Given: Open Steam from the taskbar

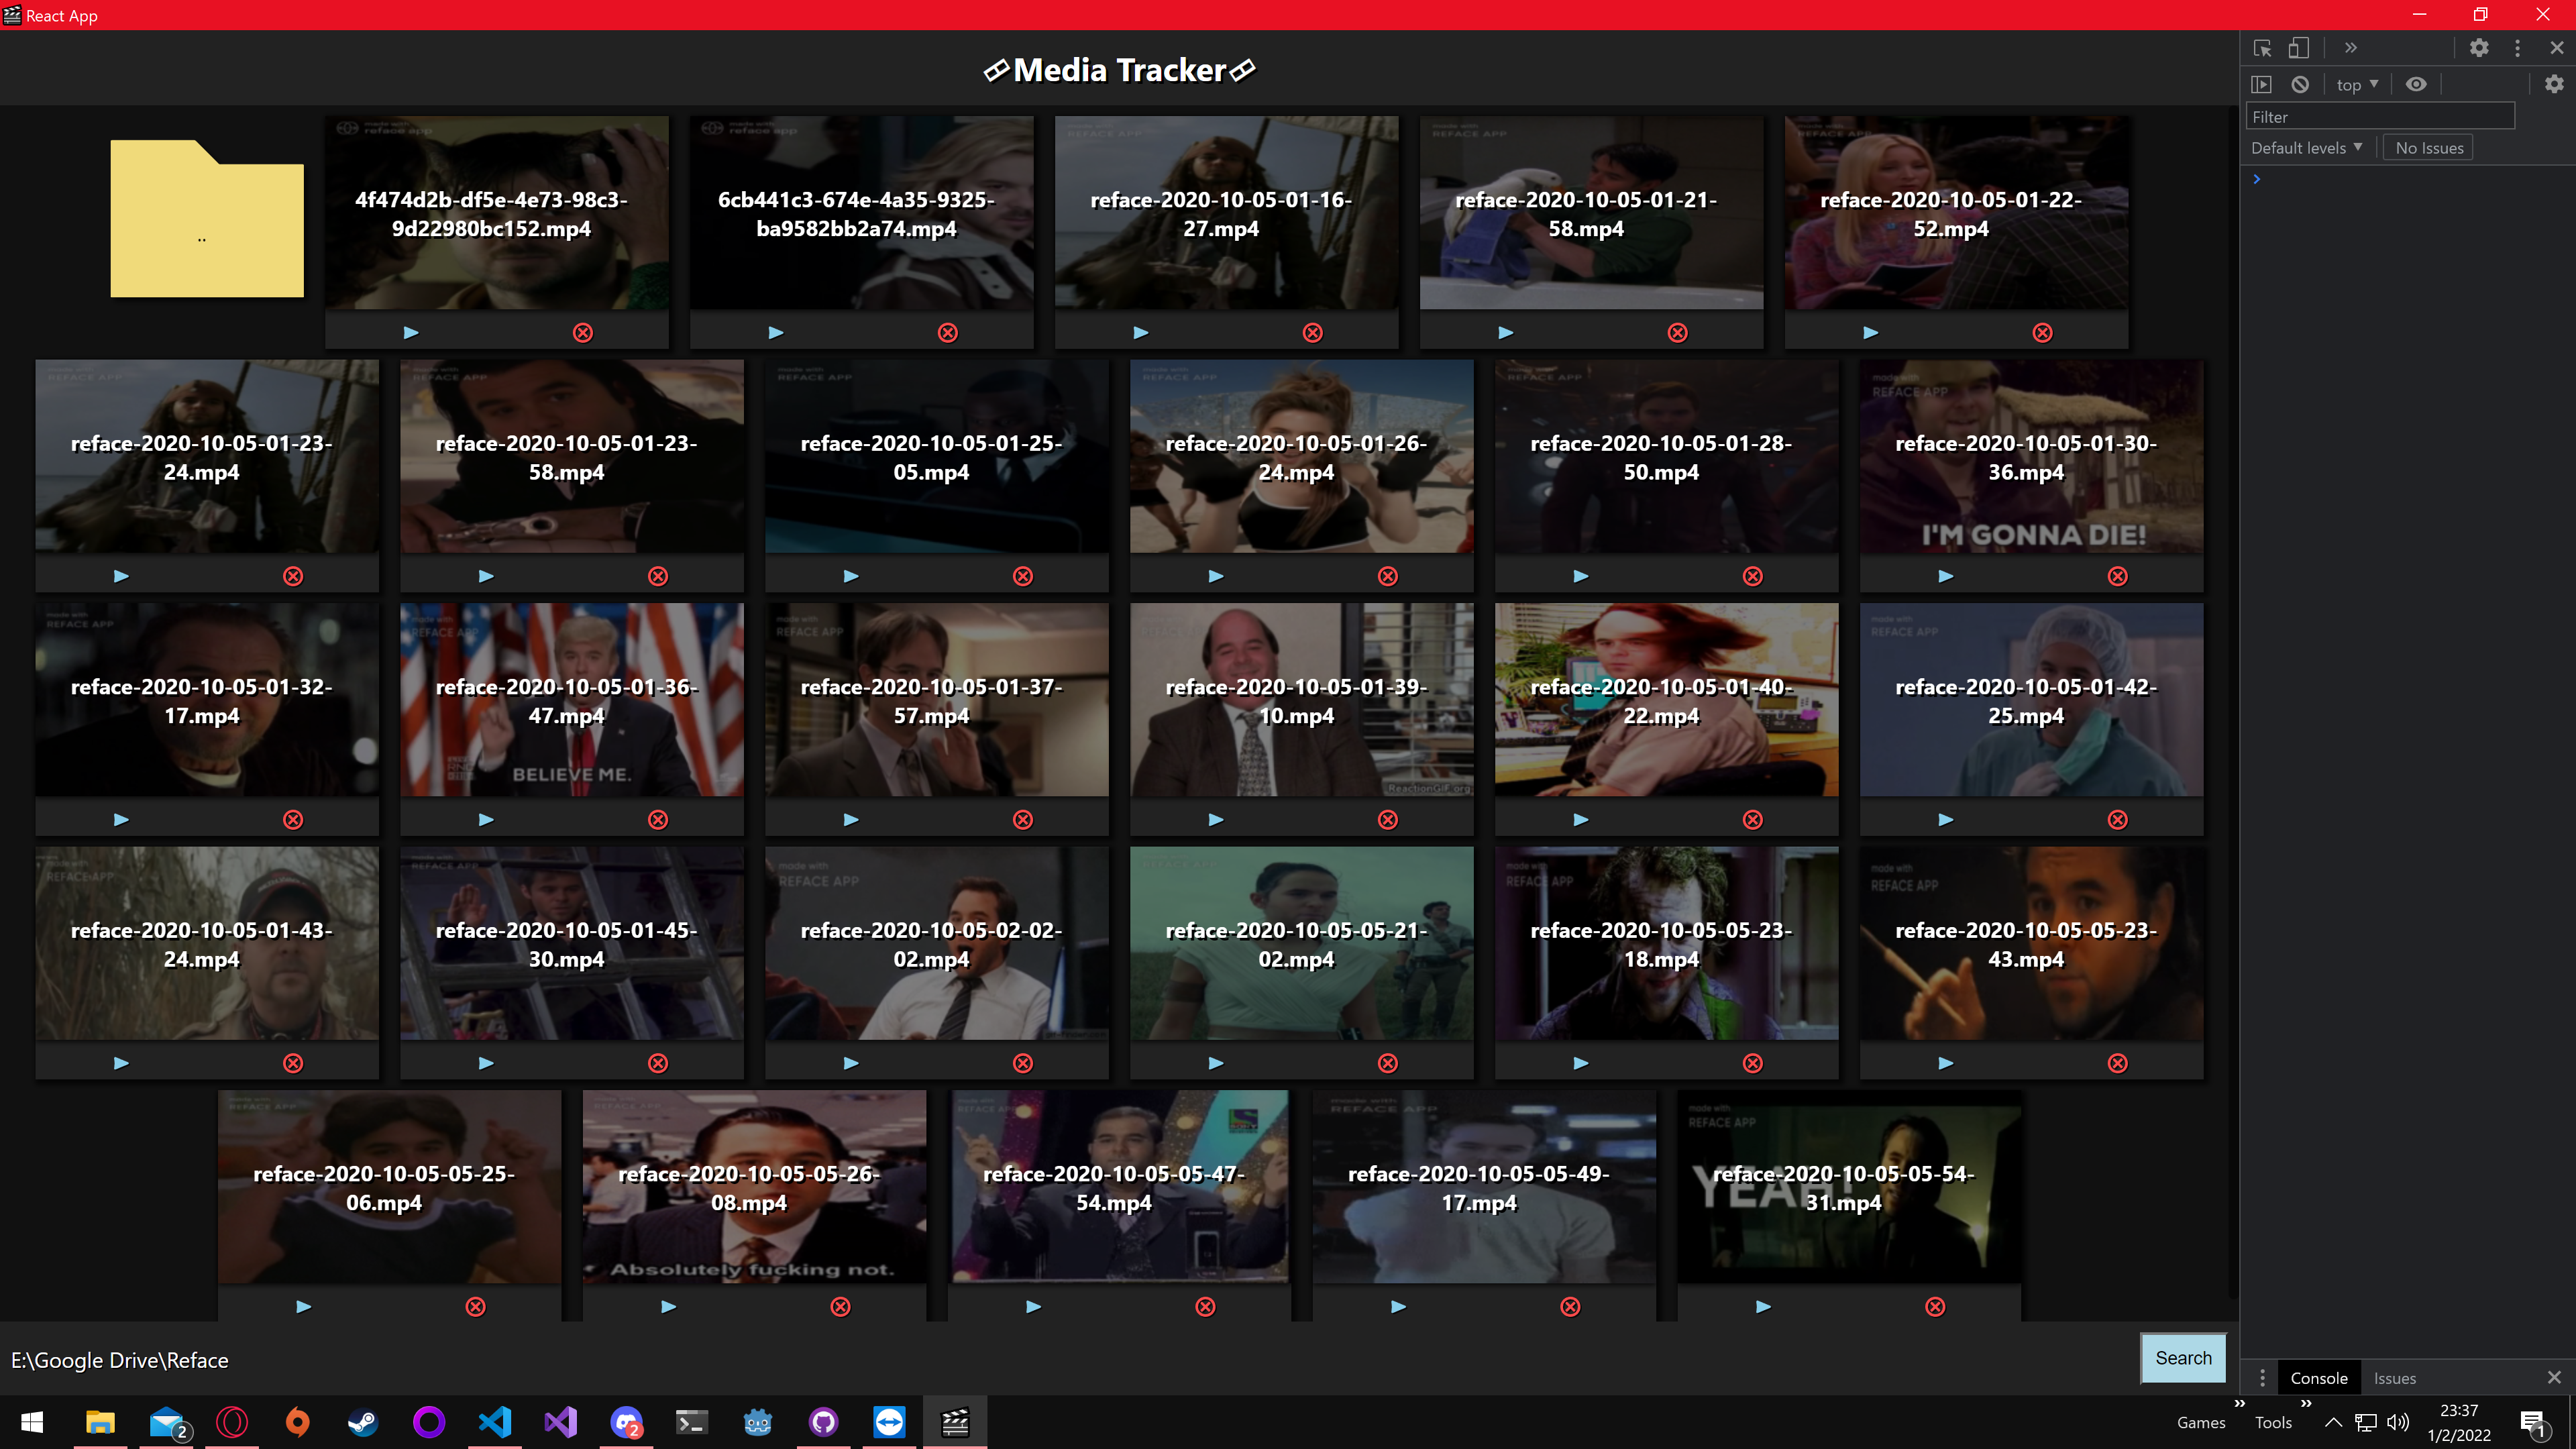Looking at the screenshot, I should pos(363,1421).
